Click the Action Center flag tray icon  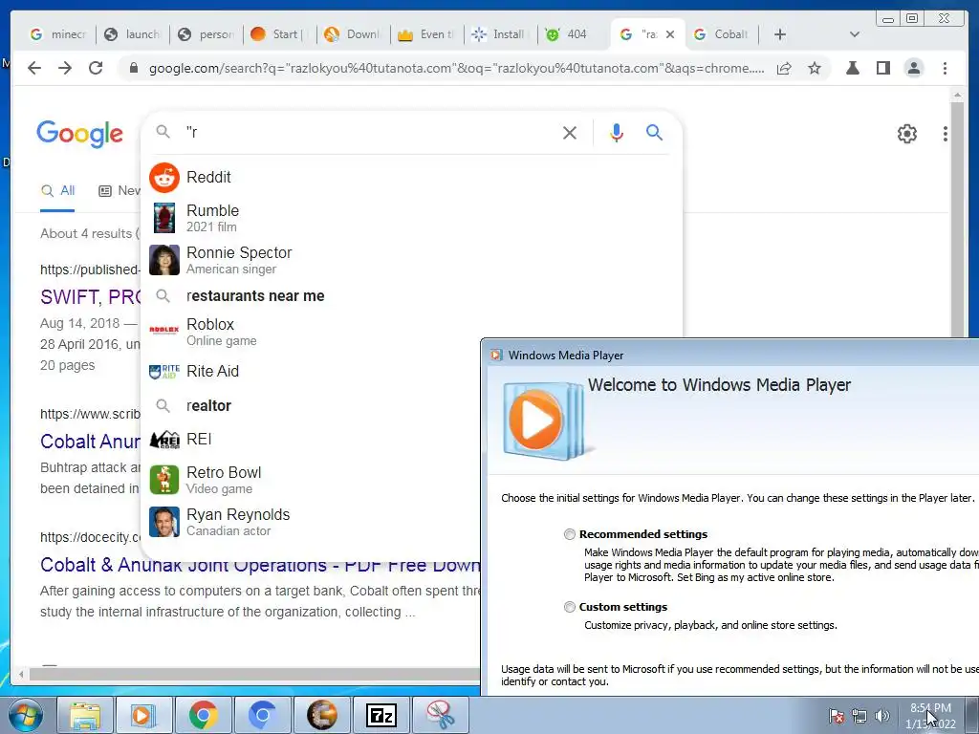(x=836, y=716)
